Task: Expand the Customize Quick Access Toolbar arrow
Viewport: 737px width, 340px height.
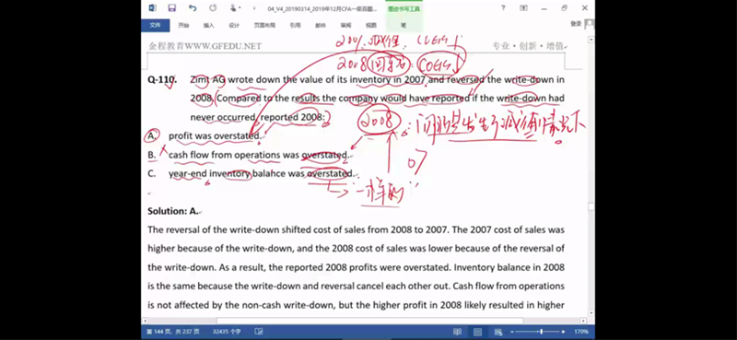Action: 254,8
